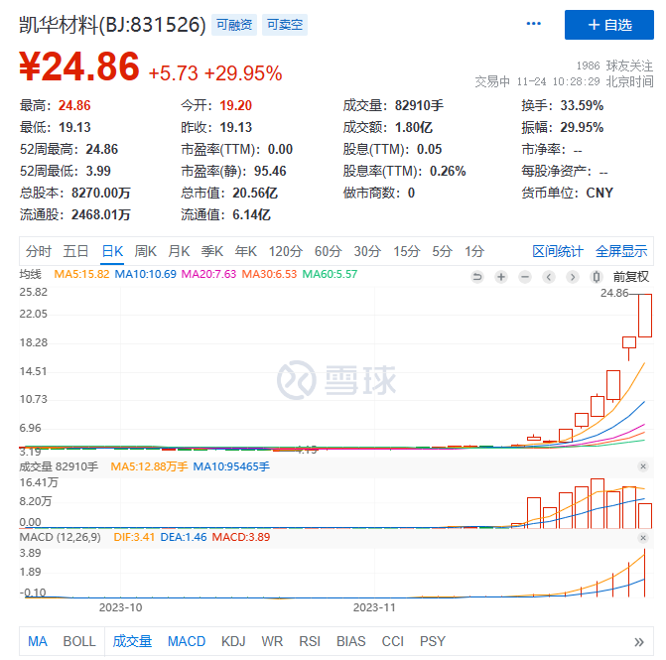This screenshot has width=666, height=660.
Task: Click the 市盈率(静) 95.46 value
Action: click(x=270, y=171)
